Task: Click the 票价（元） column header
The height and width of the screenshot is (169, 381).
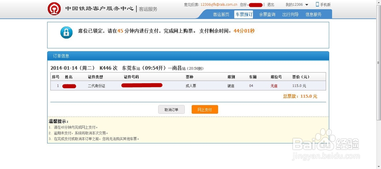Action: [301, 77]
